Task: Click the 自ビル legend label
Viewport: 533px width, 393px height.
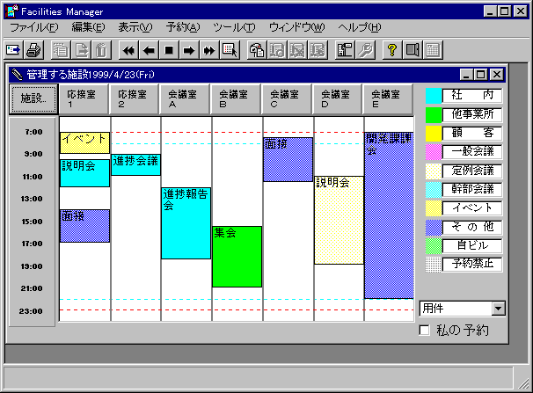Action: (x=472, y=245)
